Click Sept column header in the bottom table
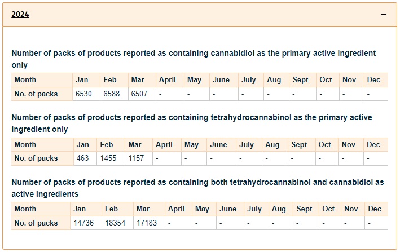400x252 pixels. pos(304,209)
